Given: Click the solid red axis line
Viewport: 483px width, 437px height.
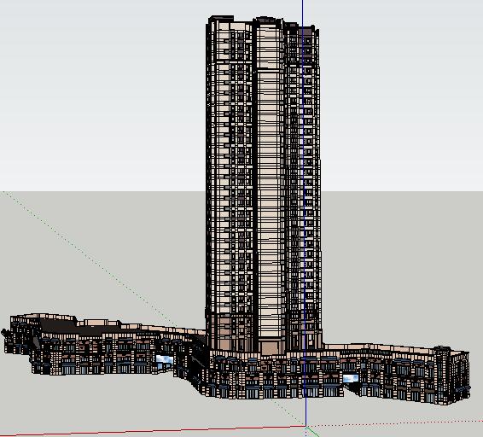Looking at the screenshot, I should tap(153, 430).
